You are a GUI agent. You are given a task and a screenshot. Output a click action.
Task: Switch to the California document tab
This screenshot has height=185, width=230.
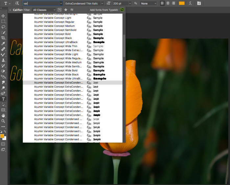(x=18, y=10)
